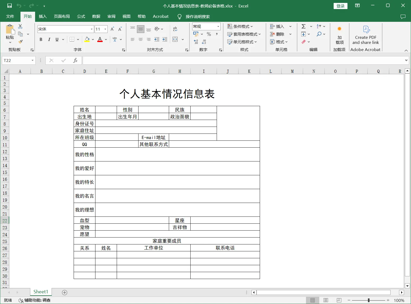Click the formula bar input field
The width and height of the screenshot is (411, 304).
pyautogui.click(x=243, y=60)
